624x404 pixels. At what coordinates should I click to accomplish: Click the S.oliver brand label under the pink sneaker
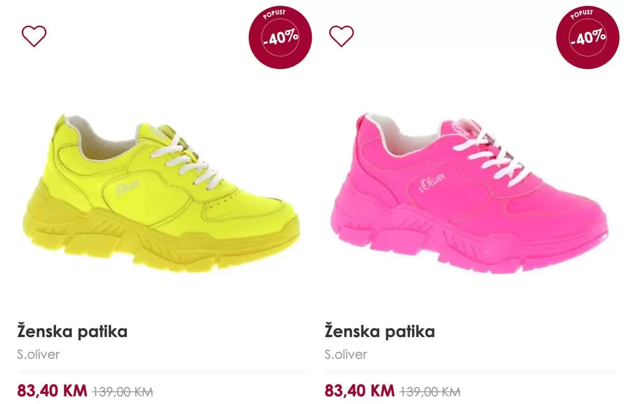[346, 354]
